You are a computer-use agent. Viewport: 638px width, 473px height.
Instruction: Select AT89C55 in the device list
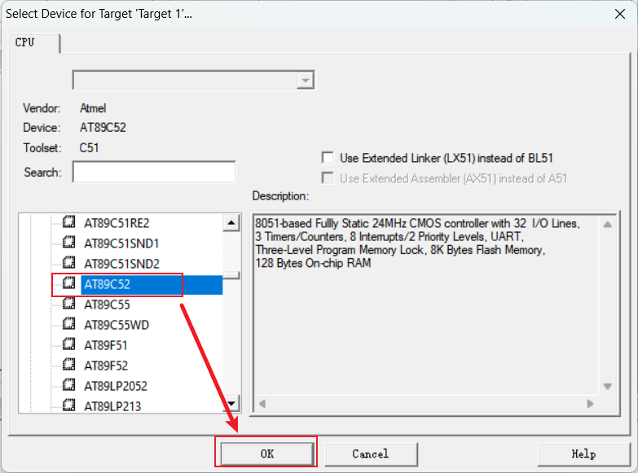pos(107,304)
